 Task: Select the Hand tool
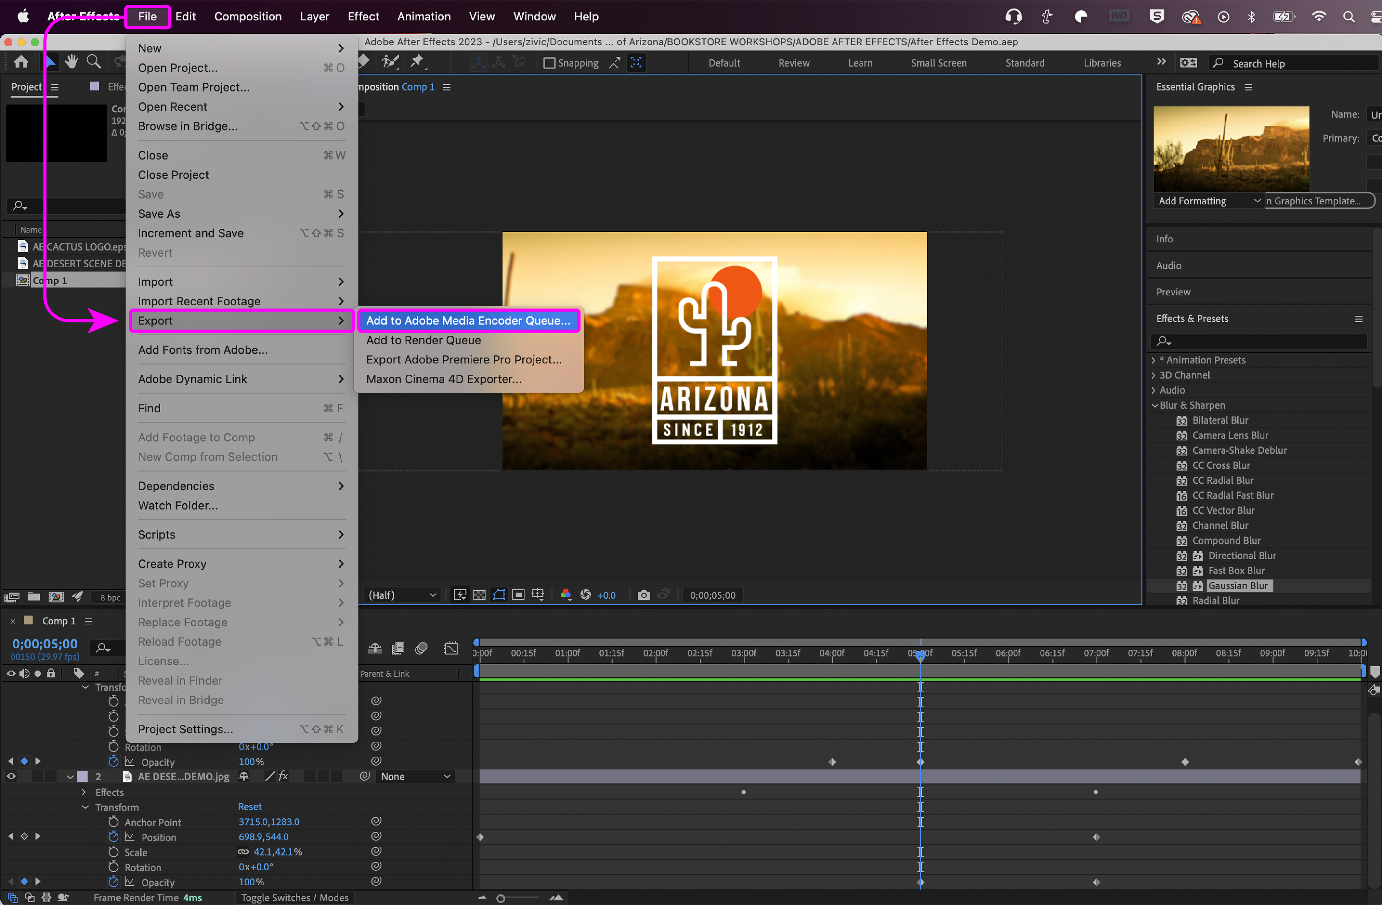point(72,62)
